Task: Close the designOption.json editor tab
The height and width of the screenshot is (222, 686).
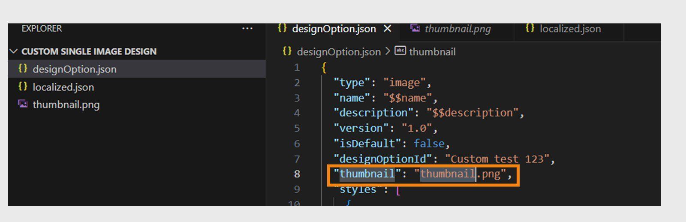Action: [x=388, y=29]
